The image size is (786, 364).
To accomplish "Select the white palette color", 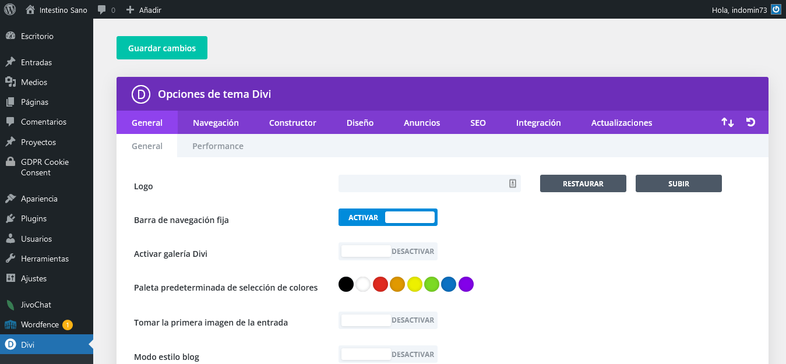I will [363, 284].
